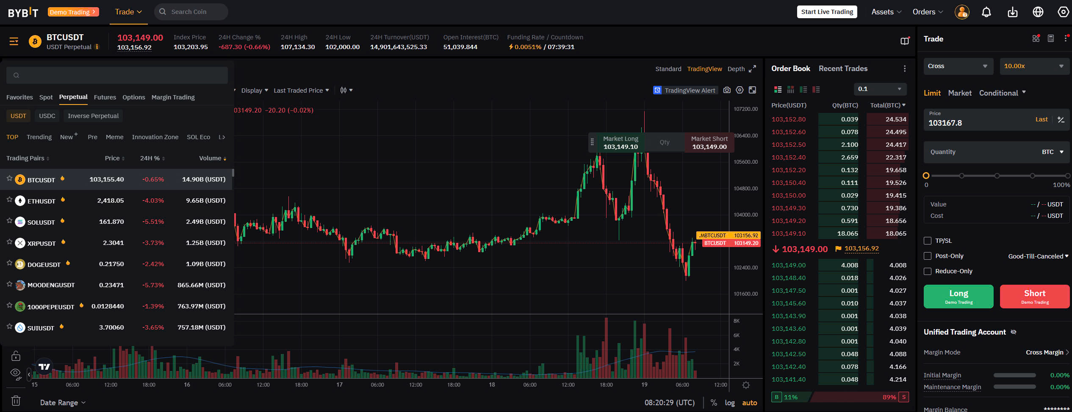Click the chart layout window icon

tap(752, 90)
